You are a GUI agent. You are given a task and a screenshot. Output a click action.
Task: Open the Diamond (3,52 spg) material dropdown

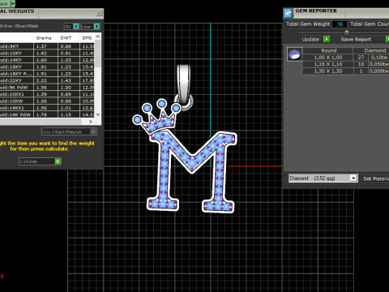(x=353, y=178)
